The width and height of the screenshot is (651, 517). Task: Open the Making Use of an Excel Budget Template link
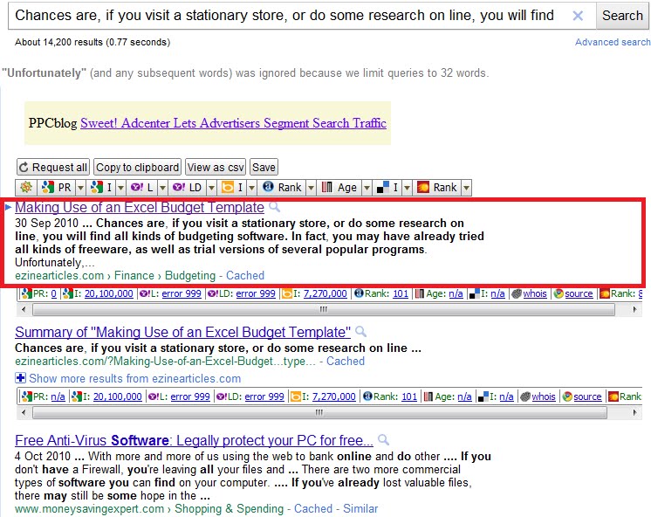[x=140, y=207]
